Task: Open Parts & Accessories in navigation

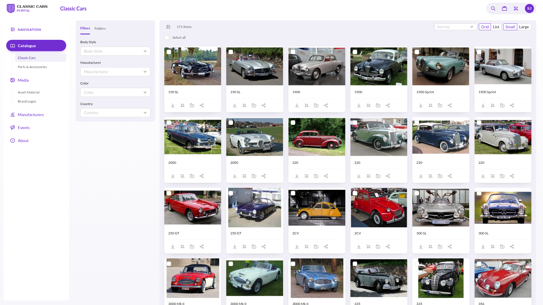Action: (x=32, y=67)
